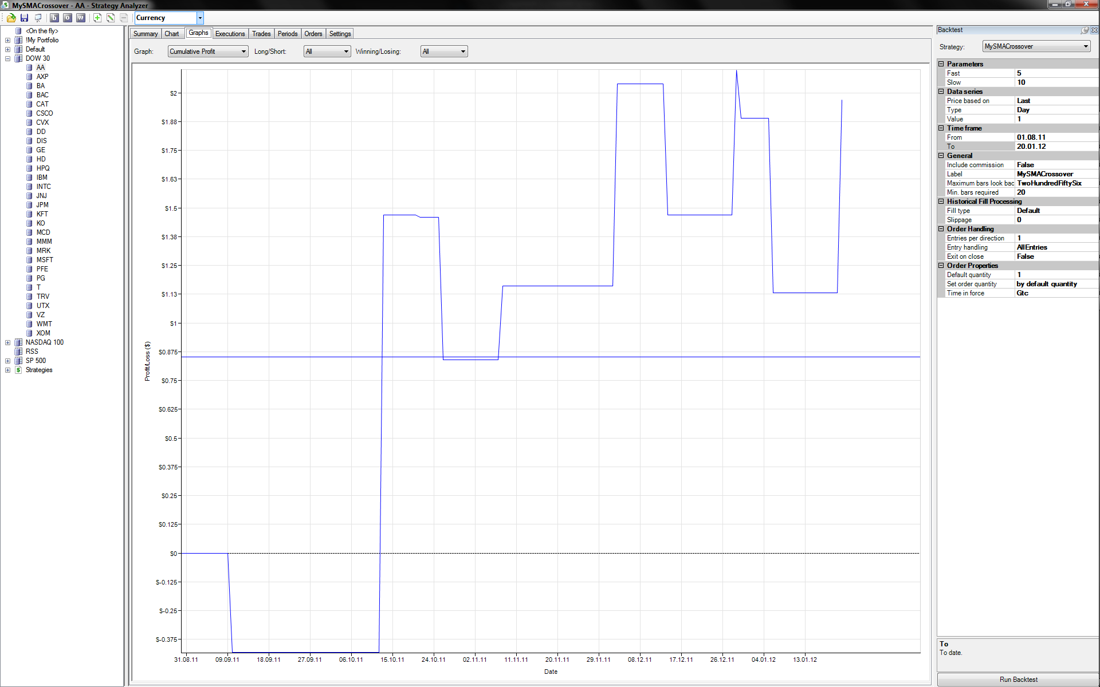1100x687 pixels.
Task: Click the pin icon on Backtest panel
Action: coord(1085,30)
